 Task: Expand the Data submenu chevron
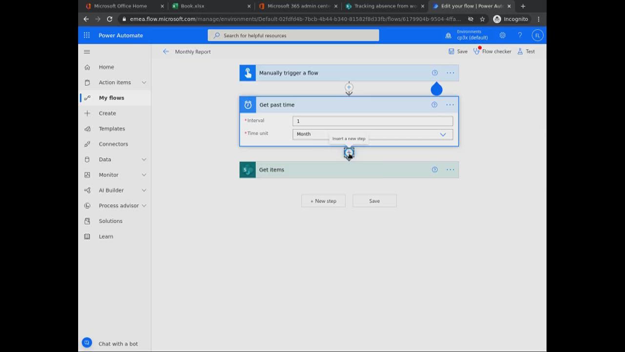point(144,159)
